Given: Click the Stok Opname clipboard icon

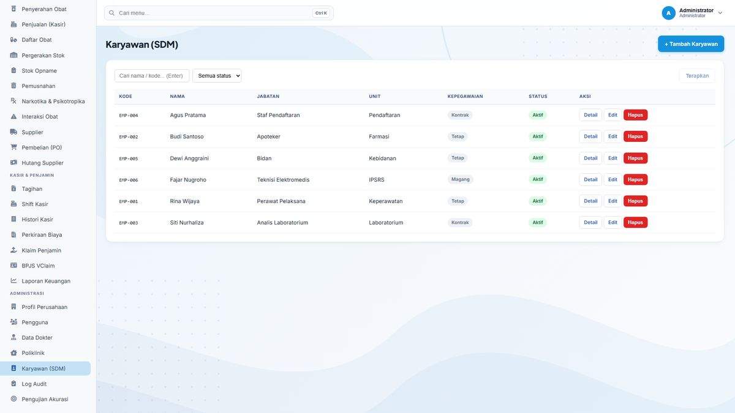Looking at the screenshot, I should point(13,70).
